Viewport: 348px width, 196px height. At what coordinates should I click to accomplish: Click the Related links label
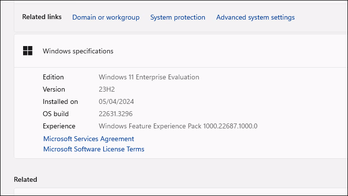pyautogui.click(x=42, y=17)
